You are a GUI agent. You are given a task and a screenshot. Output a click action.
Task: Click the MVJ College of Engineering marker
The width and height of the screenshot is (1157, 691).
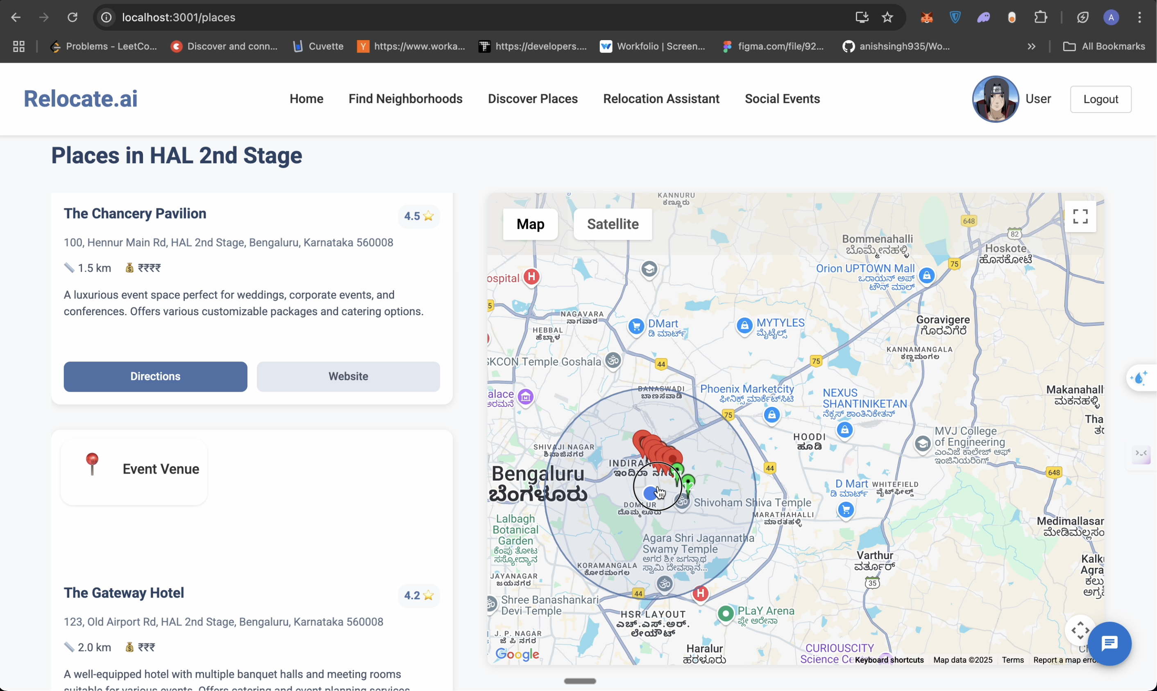point(922,444)
